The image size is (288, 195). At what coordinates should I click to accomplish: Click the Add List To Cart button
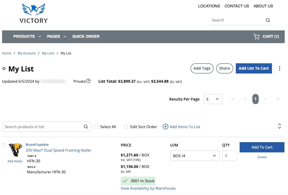point(254,68)
